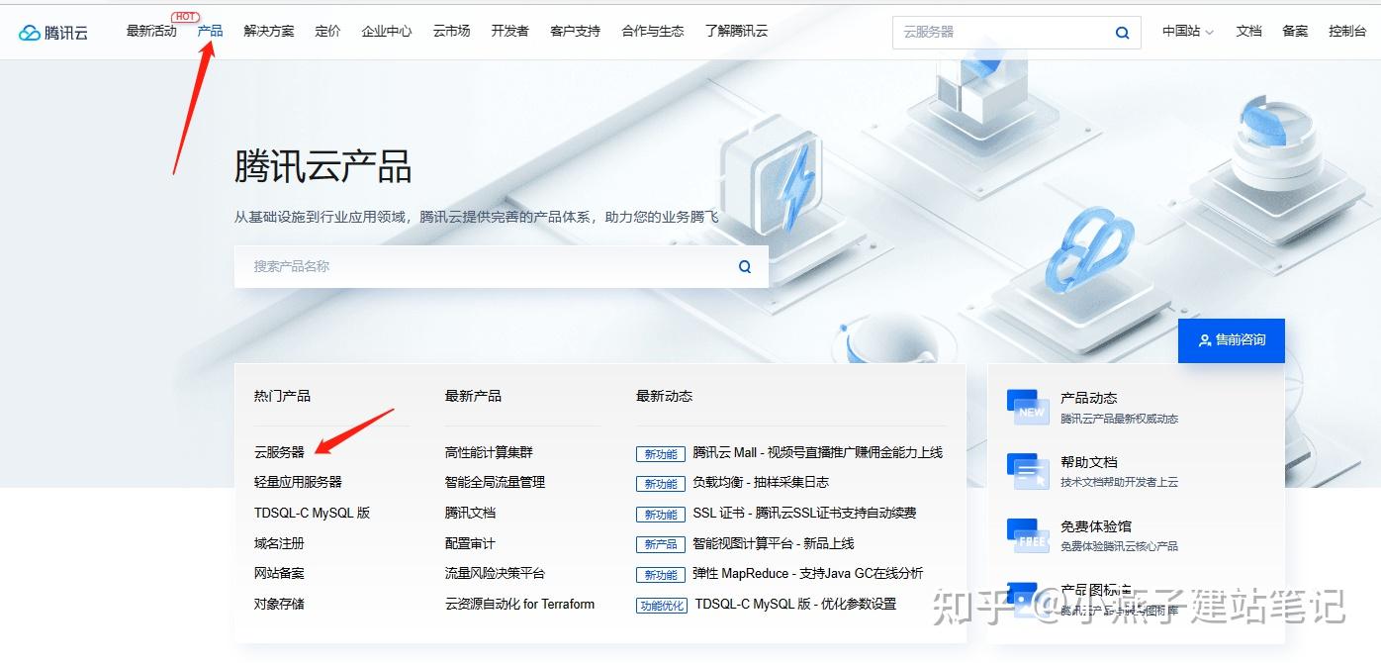Image resolution: width=1381 pixels, height=663 pixels.
Task: Open TDSQL-C MySQL 版 优化参数设置 news item
Action: 795,604
